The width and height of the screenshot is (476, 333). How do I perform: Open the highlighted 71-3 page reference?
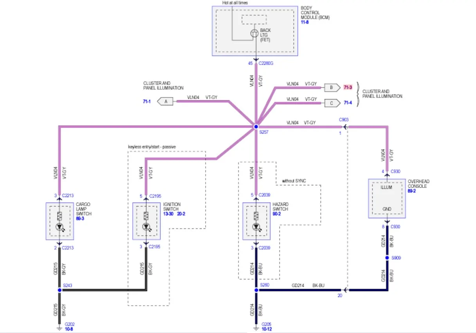348,87
